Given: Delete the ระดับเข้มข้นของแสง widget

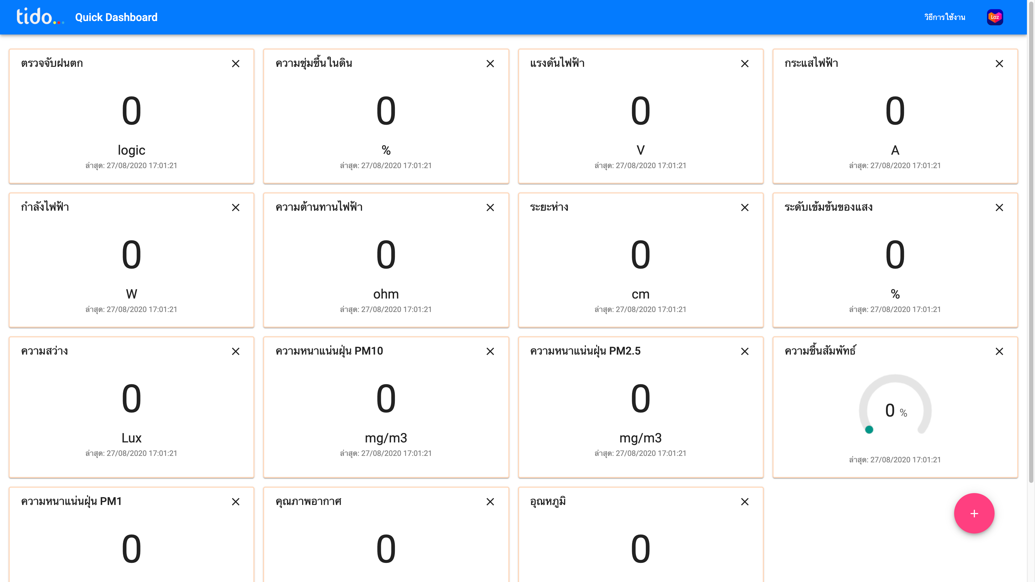Looking at the screenshot, I should click(x=999, y=207).
